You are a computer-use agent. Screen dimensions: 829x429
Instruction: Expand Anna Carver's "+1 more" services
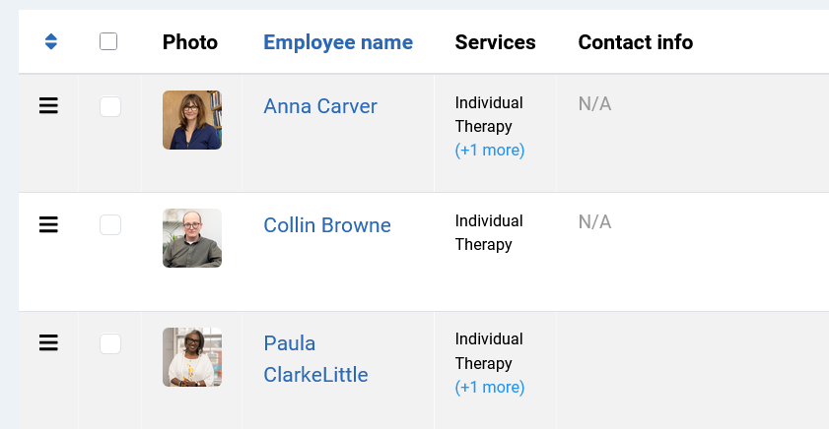(x=490, y=151)
